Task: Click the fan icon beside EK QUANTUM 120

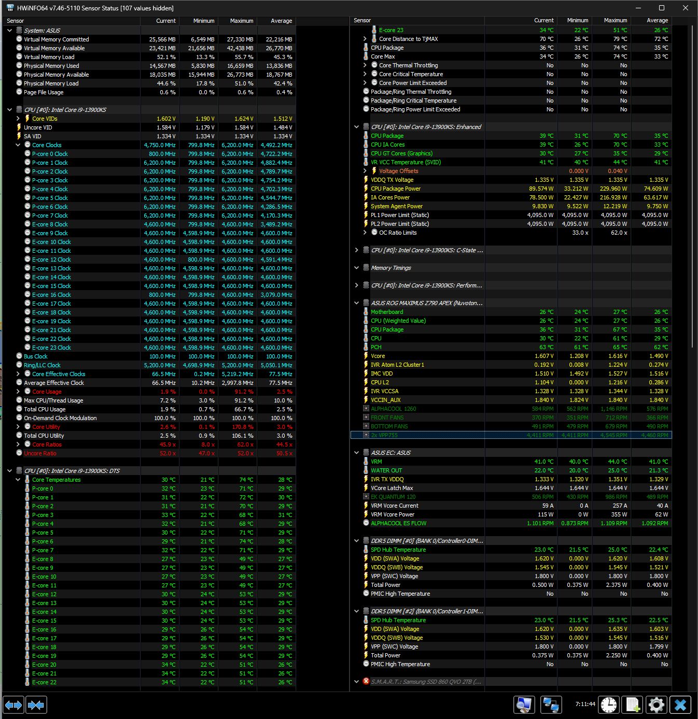Action: [366, 497]
